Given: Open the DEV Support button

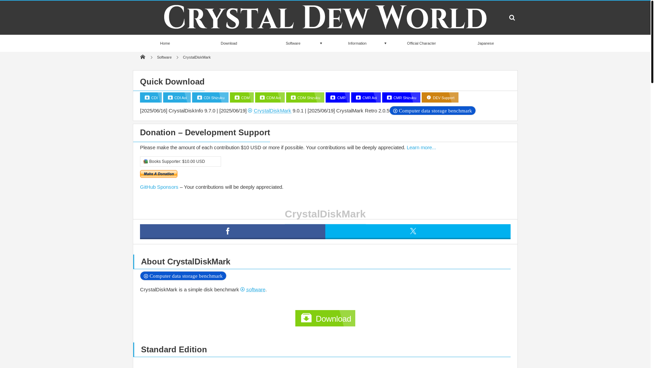Looking at the screenshot, I should point(440,97).
